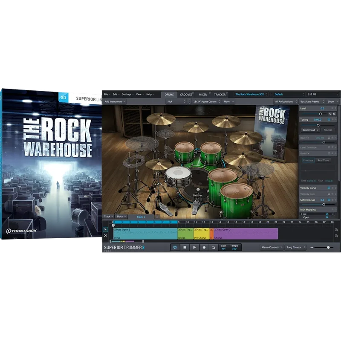This screenshot has height=341, width=341.
Task: Adjust the Level slider knob
Action: (x=321, y=114)
